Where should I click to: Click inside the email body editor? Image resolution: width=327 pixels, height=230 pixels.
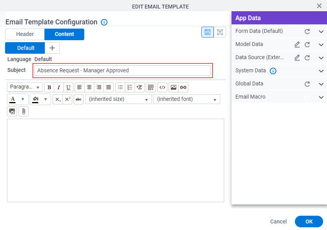click(x=116, y=160)
